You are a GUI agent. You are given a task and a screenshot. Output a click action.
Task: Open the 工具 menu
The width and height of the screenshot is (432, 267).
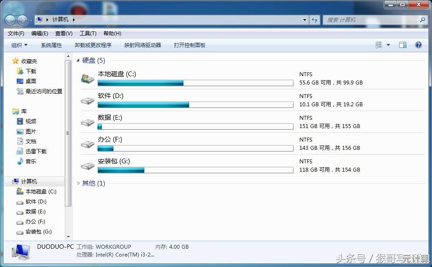tap(87, 33)
